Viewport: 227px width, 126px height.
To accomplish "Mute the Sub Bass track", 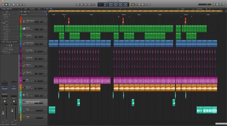I will 27,37.
